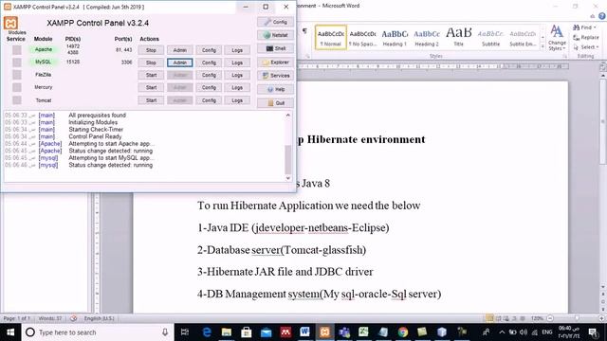Open the Action Center notifications icon
The width and height of the screenshot is (607, 341).
tap(593, 332)
